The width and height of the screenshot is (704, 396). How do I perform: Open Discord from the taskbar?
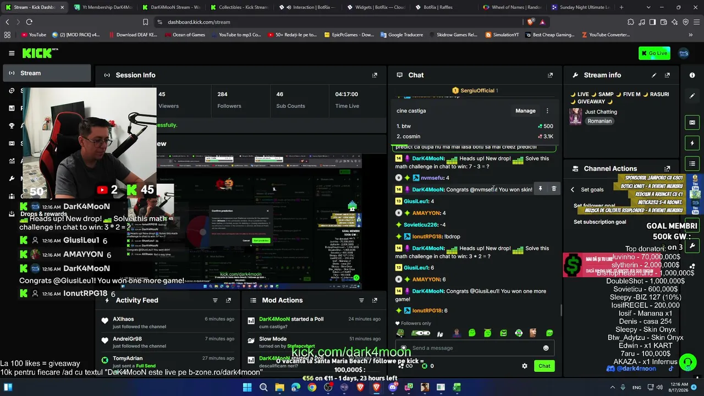393,387
